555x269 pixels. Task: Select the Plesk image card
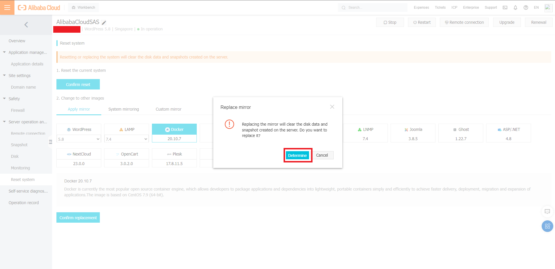[x=174, y=158]
